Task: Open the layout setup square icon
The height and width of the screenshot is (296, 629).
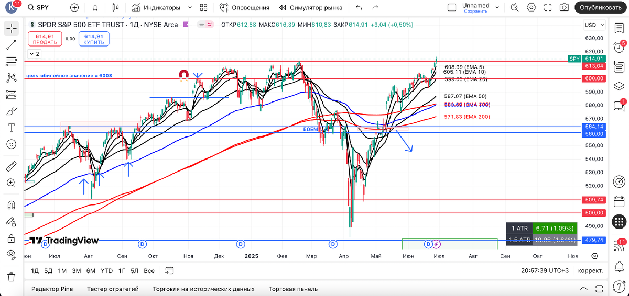Action: point(452,7)
